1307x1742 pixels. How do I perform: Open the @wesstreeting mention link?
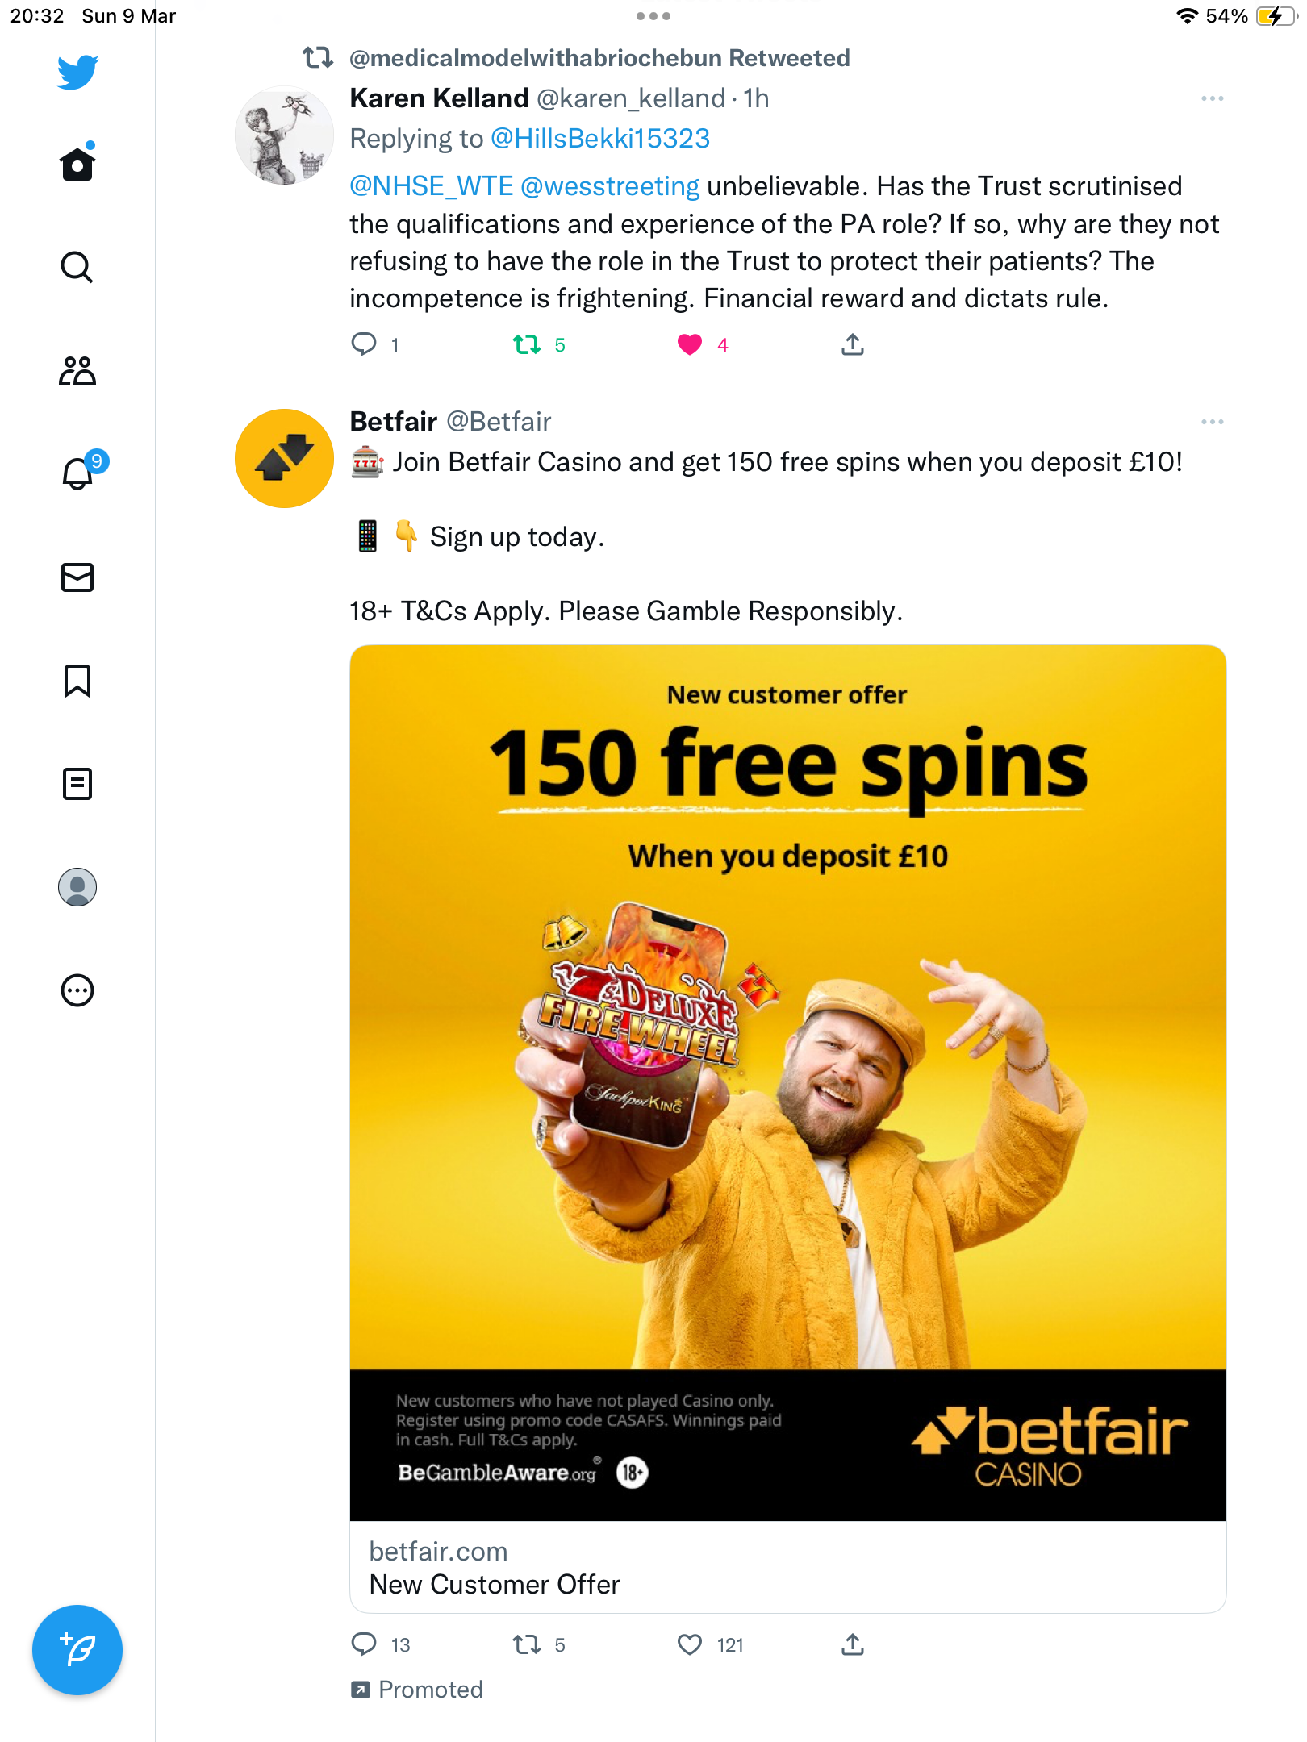click(x=610, y=186)
